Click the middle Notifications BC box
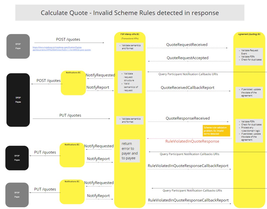Screen dimensions: 267x209 click(x=72, y=155)
